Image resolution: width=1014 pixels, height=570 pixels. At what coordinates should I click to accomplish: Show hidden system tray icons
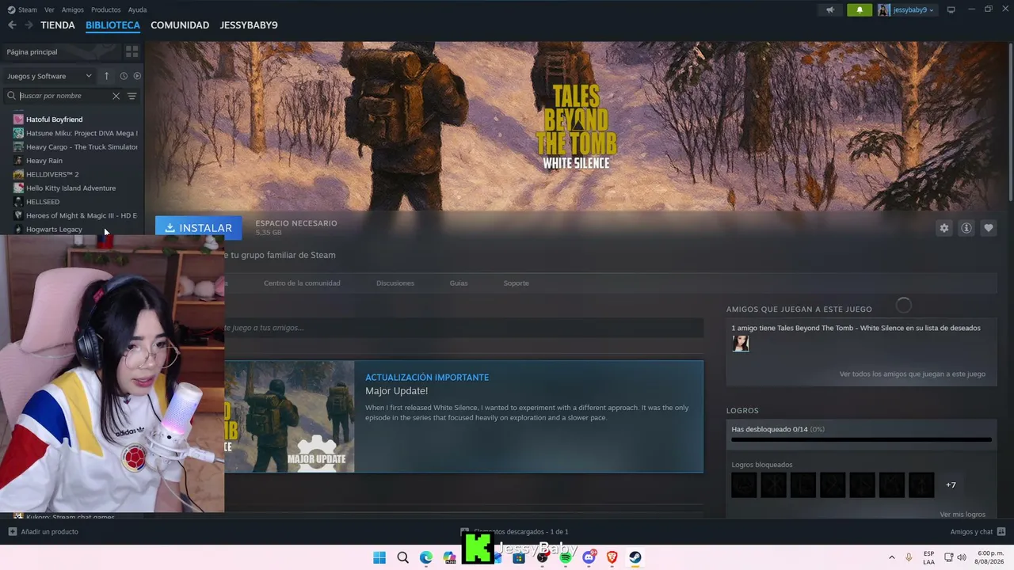[x=892, y=557]
